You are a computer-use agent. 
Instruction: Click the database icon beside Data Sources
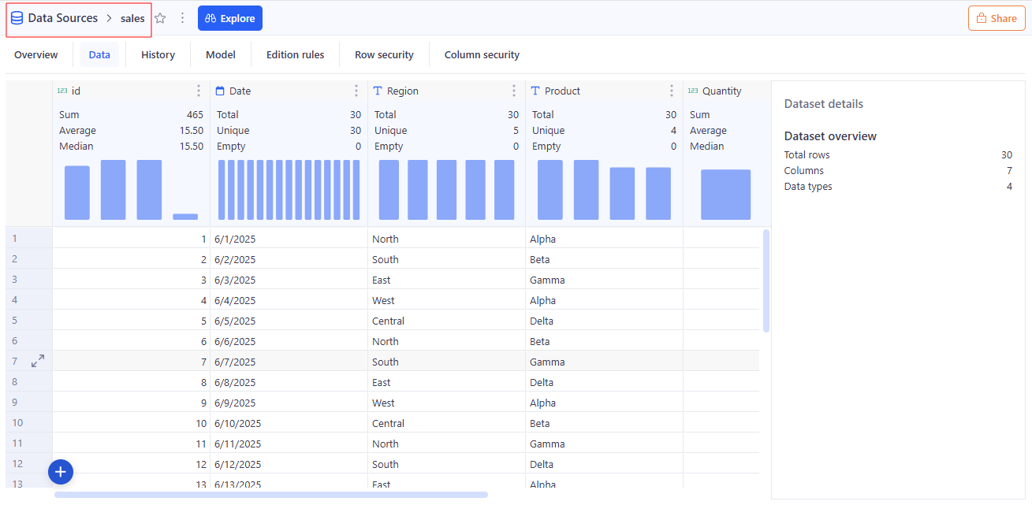pos(17,18)
